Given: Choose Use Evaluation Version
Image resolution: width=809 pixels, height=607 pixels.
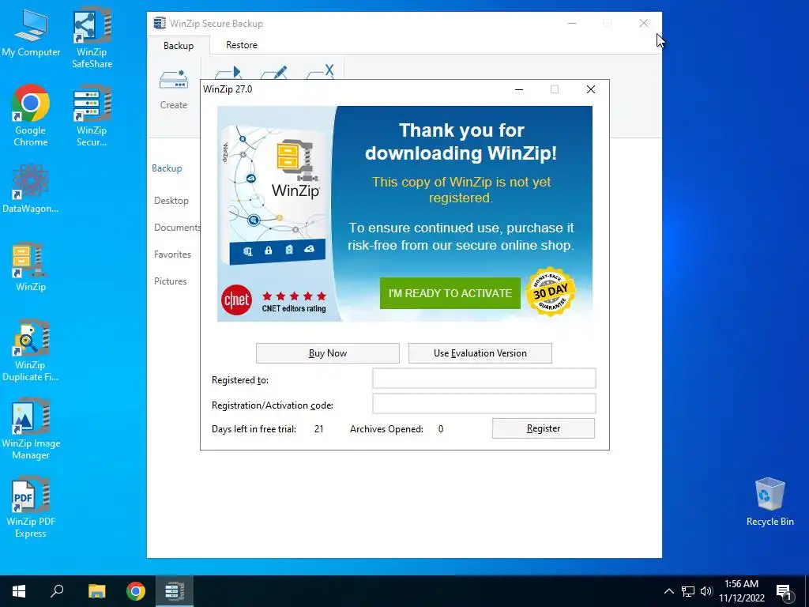Looking at the screenshot, I should pyautogui.click(x=480, y=353).
